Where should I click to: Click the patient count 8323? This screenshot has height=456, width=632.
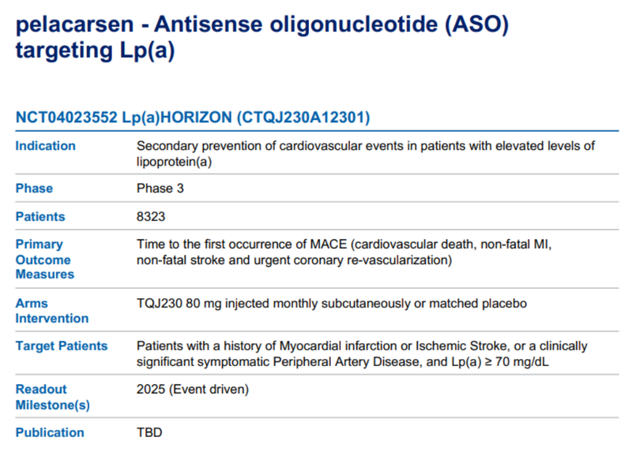click(x=151, y=216)
